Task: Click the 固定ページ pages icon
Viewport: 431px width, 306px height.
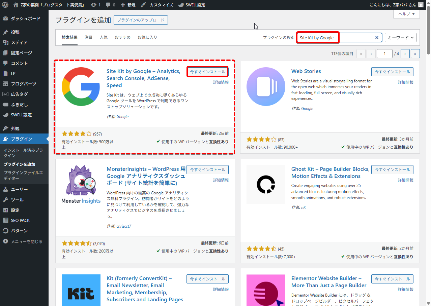Action: [5, 53]
